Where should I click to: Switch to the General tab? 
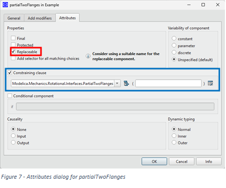[x=14, y=18]
